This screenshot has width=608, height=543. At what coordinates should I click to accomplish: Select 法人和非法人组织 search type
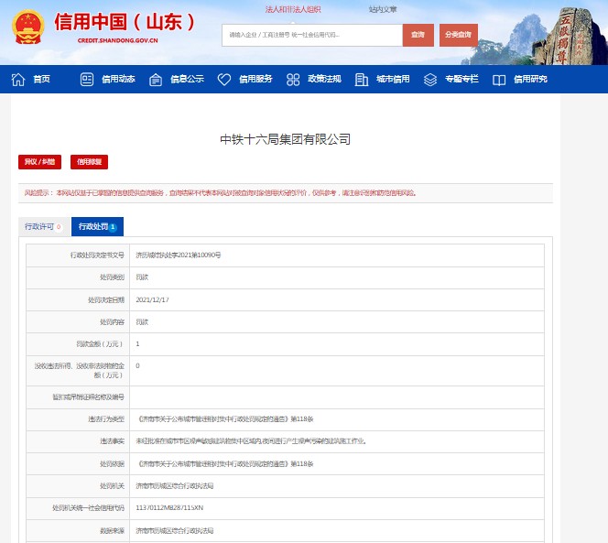pyautogui.click(x=293, y=9)
